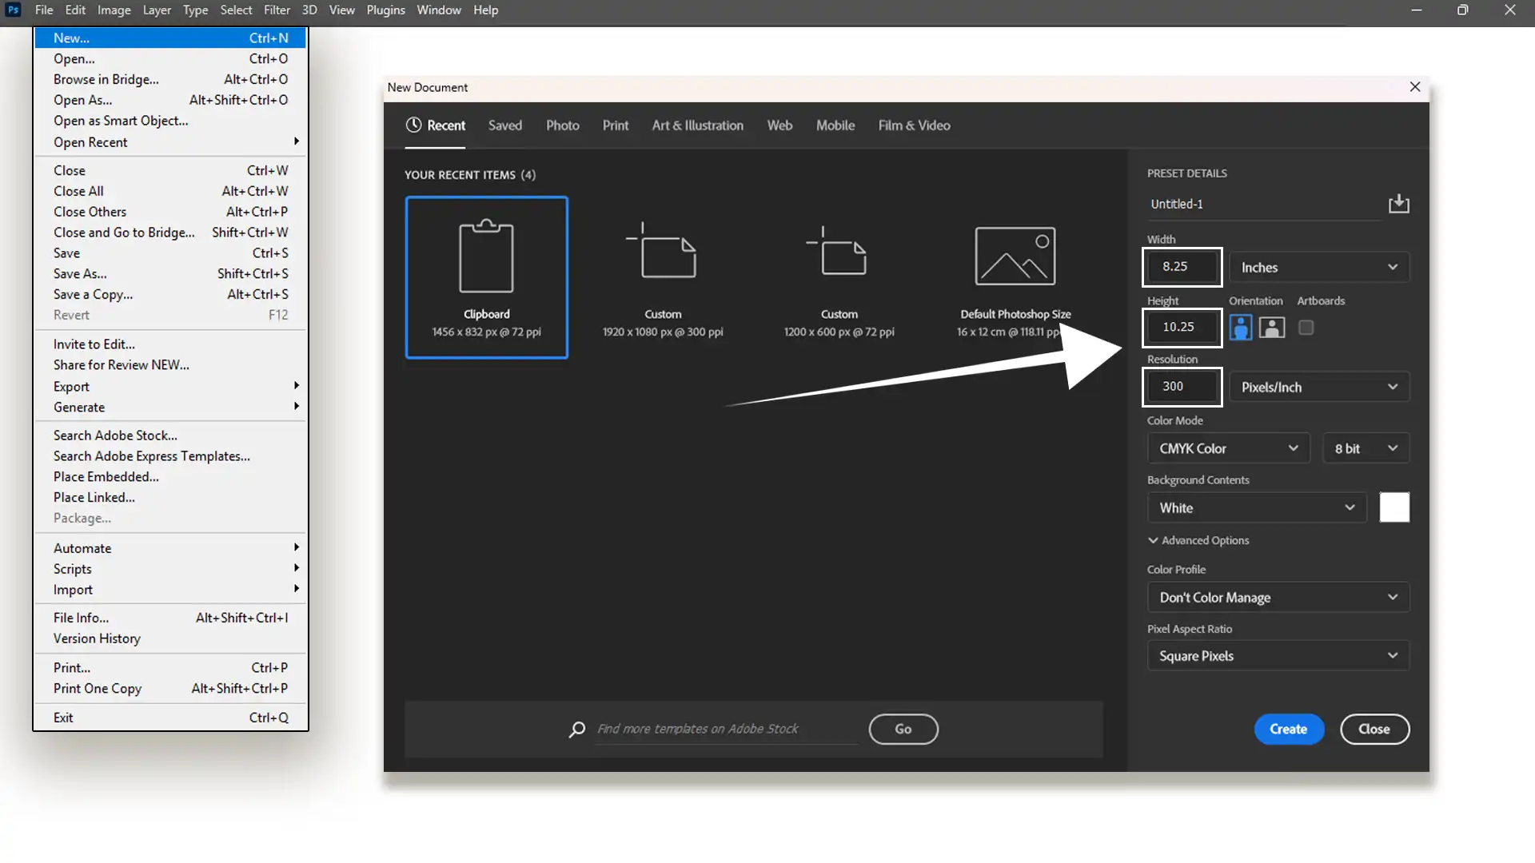Click the white background color swatch
The image size is (1535, 863).
point(1394,507)
